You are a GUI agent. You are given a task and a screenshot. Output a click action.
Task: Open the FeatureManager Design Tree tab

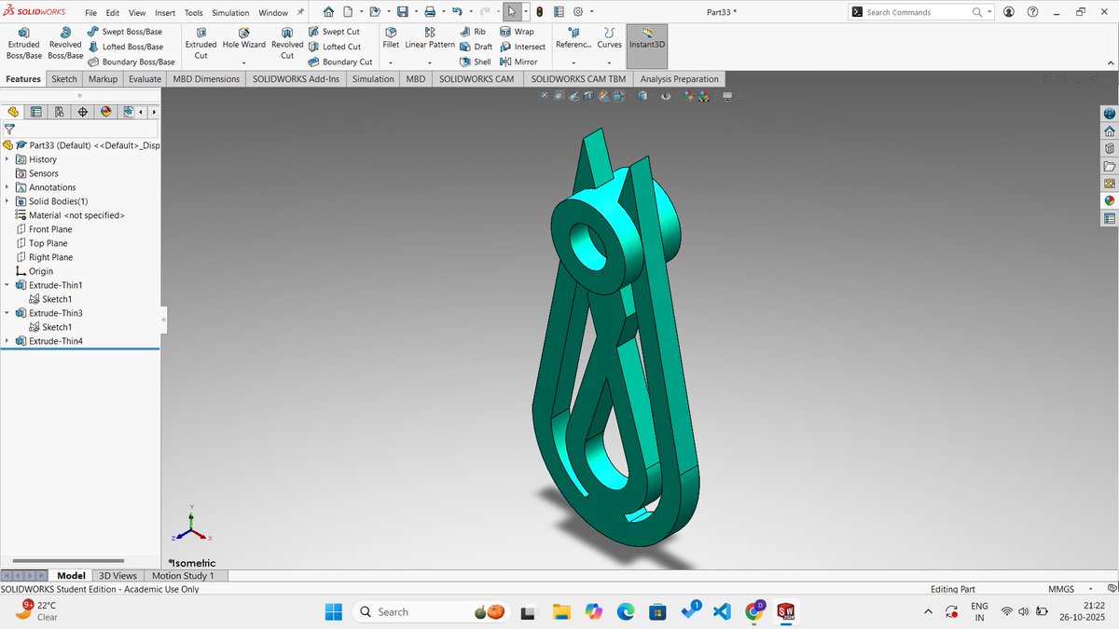pyautogui.click(x=13, y=112)
